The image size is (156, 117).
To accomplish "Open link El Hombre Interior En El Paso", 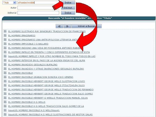I will click(46, 60).
